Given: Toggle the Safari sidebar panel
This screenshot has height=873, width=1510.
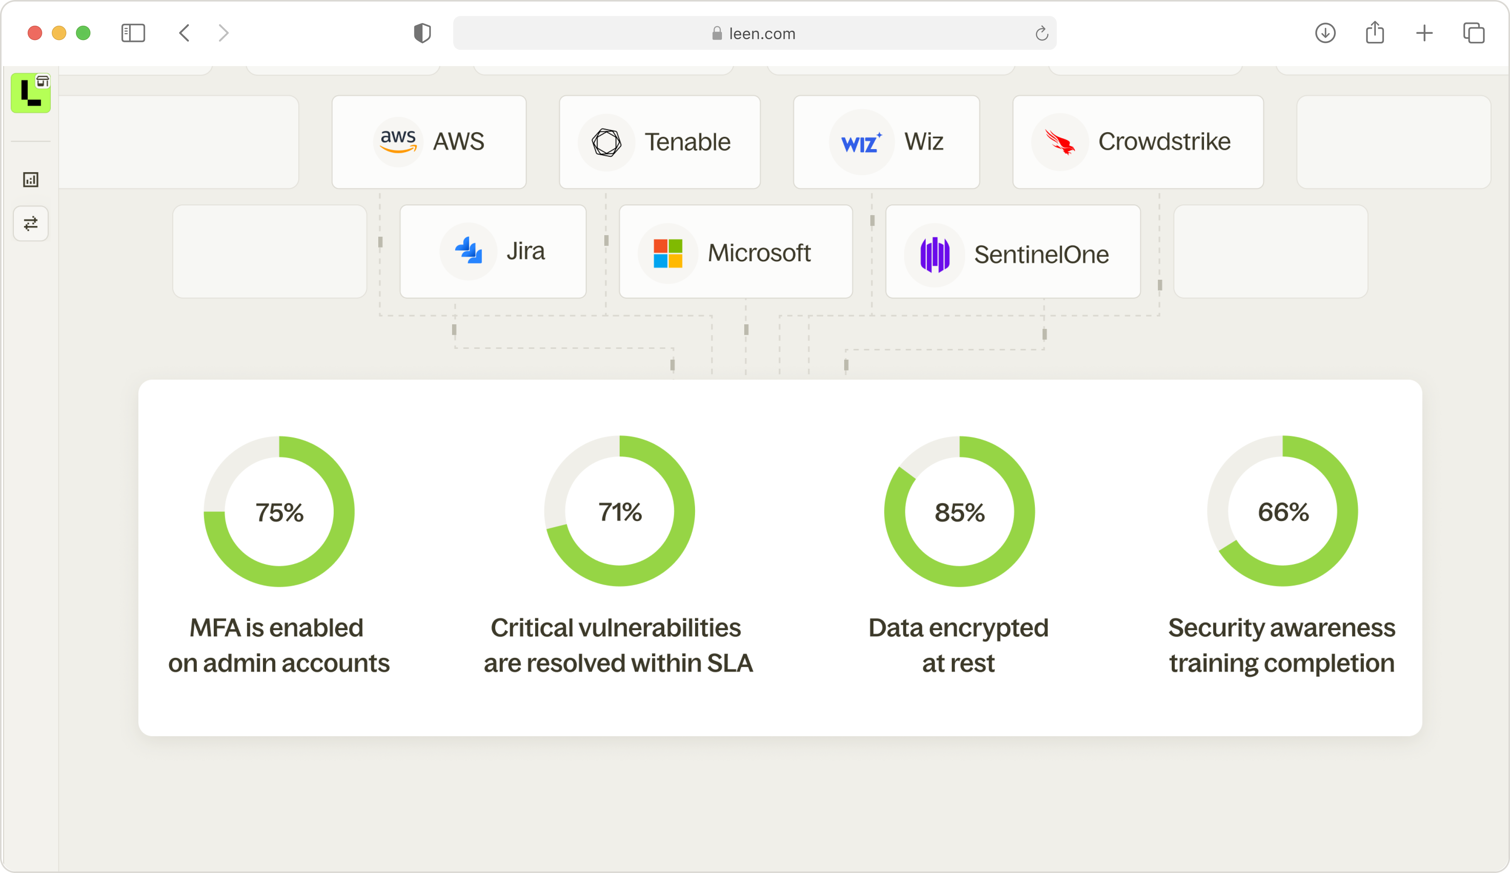Looking at the screenshot, I should pos(133,33).
